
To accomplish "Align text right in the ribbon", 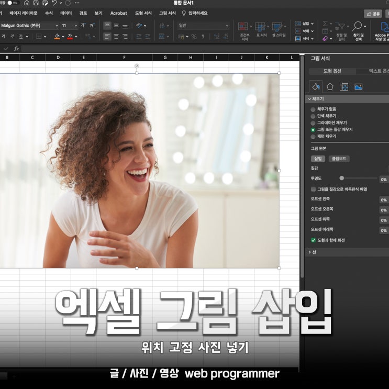I will pyautogui.click(x=125, y=37).
